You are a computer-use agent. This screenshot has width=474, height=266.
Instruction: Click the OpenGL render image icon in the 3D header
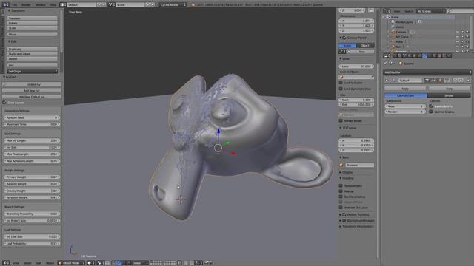pyautogui.click(x=207, y=263)
